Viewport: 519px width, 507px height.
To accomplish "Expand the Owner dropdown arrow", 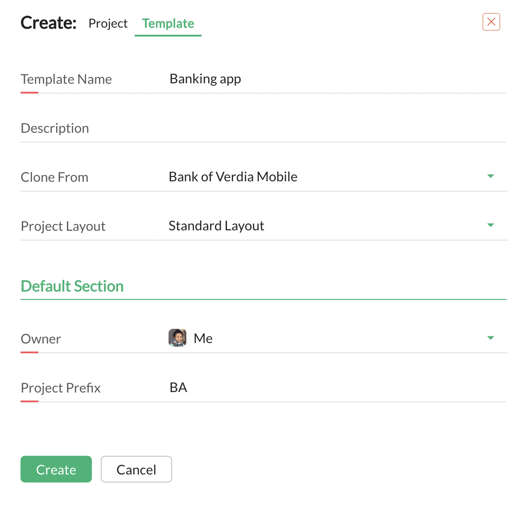I will pyautogui.click(x=490, y=338).
